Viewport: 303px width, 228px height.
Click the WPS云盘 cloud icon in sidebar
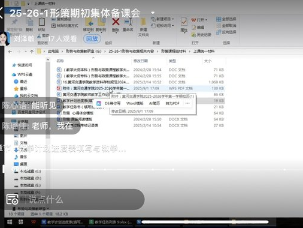tap(14, 74)
